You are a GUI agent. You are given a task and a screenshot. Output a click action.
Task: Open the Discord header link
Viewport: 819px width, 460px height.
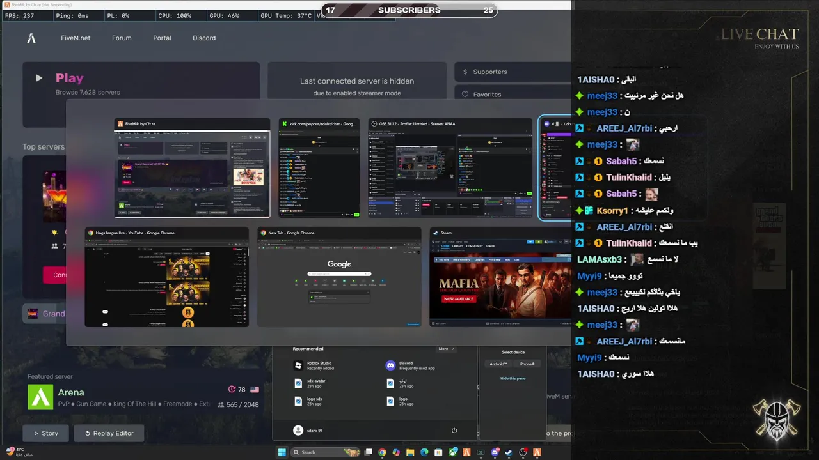tap(204, 38)
